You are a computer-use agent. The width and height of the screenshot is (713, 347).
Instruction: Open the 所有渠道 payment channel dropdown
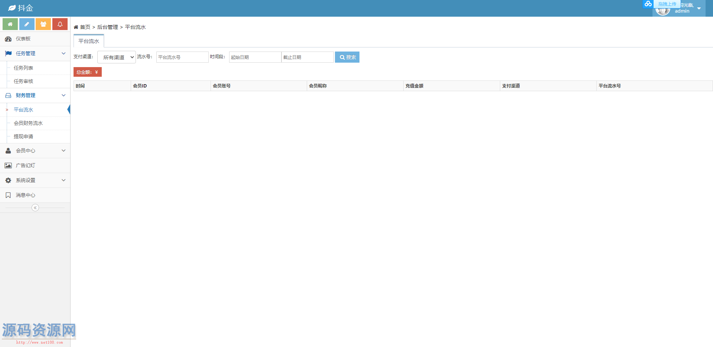tap(117, 57)
